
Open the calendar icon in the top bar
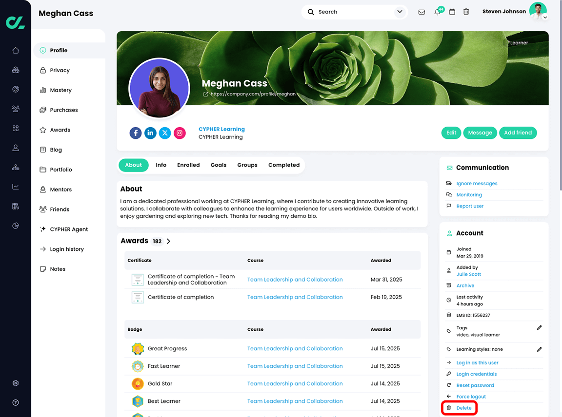click(452, 11)
